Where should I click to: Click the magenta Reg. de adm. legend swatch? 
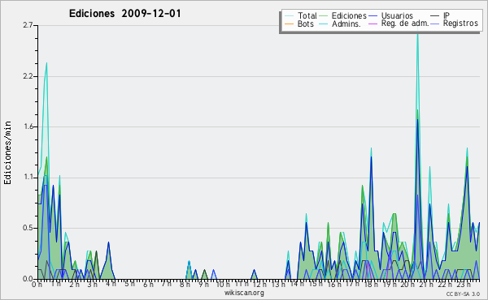coord(373,24)
